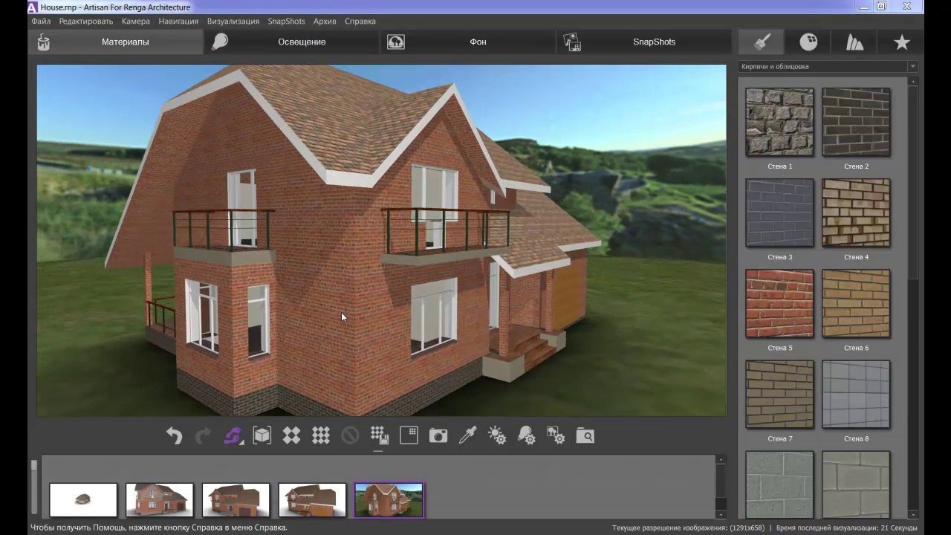Screen dimensions: 951x535
Task: Open the mountains backgrounds library icon
Action: point(854,42)
